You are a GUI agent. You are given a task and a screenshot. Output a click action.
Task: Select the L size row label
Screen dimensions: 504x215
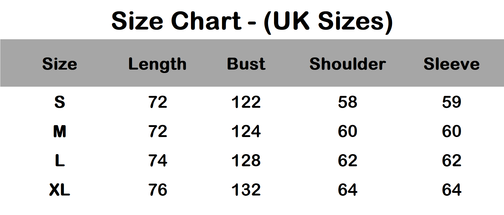pos(60,161)
